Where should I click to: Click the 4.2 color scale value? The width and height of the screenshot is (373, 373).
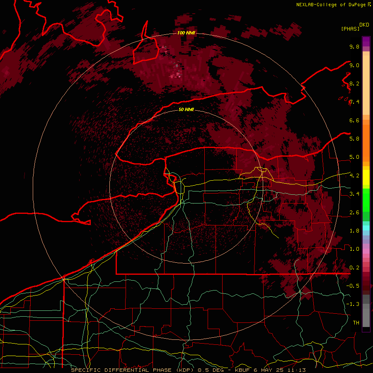point(354,176)
